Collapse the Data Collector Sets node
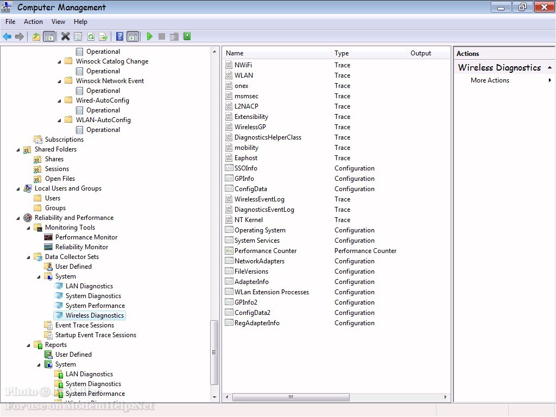 pyautogui.click(x=28, y=257)
